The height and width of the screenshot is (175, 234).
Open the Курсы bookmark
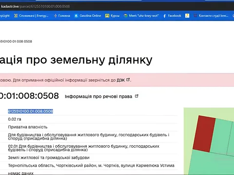112,16
